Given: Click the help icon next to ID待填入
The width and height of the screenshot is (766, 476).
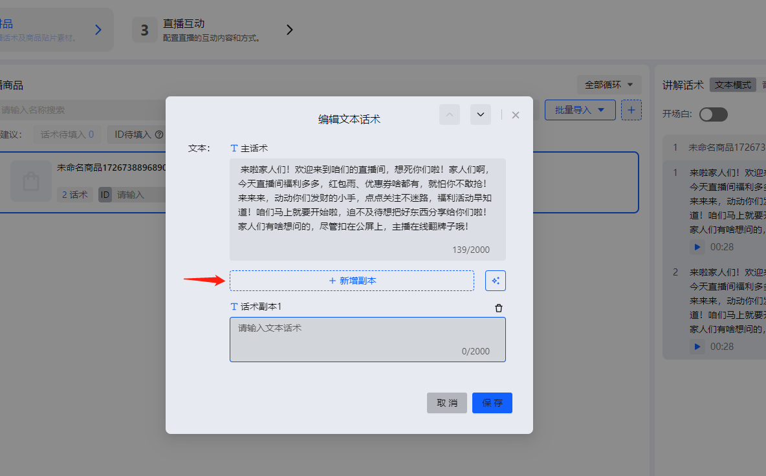Looking at the screenshot, I should point(159,135).
